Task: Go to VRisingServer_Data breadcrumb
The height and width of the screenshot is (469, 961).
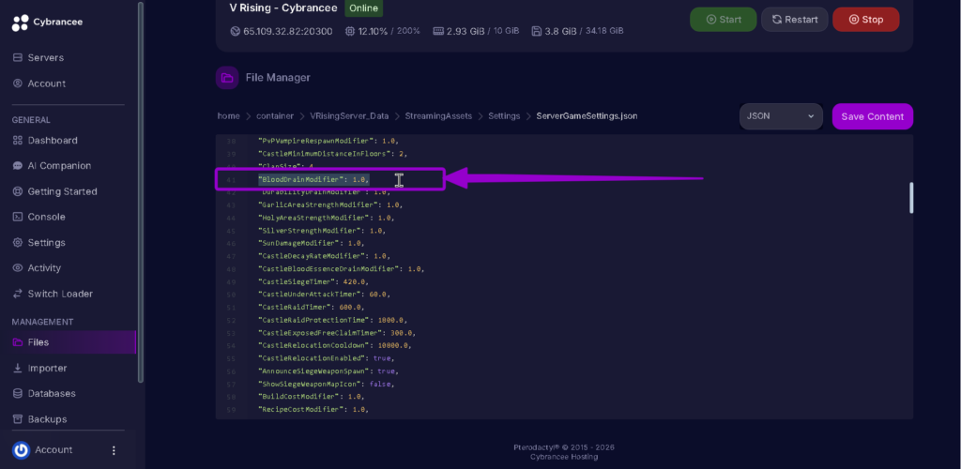Action: [x=349, y=115]
